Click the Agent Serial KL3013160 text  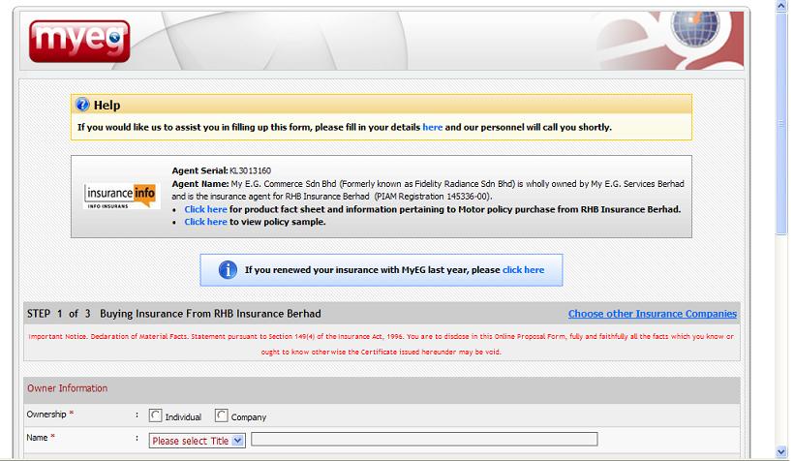click(222, 170)
